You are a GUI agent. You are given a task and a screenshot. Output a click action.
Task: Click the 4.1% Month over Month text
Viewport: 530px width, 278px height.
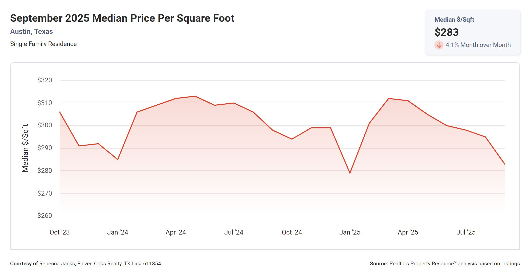tap(478, 45)
